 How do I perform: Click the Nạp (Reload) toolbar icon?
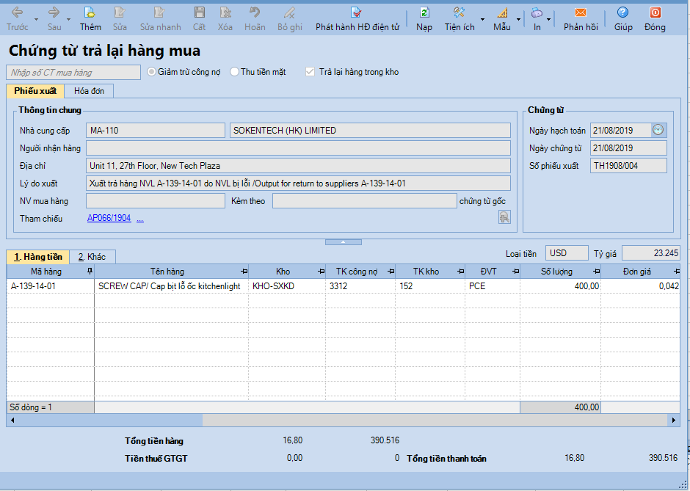point(424,13)
